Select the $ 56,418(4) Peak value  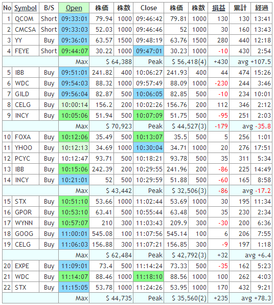pyautogui.click(x=186, y=61)
